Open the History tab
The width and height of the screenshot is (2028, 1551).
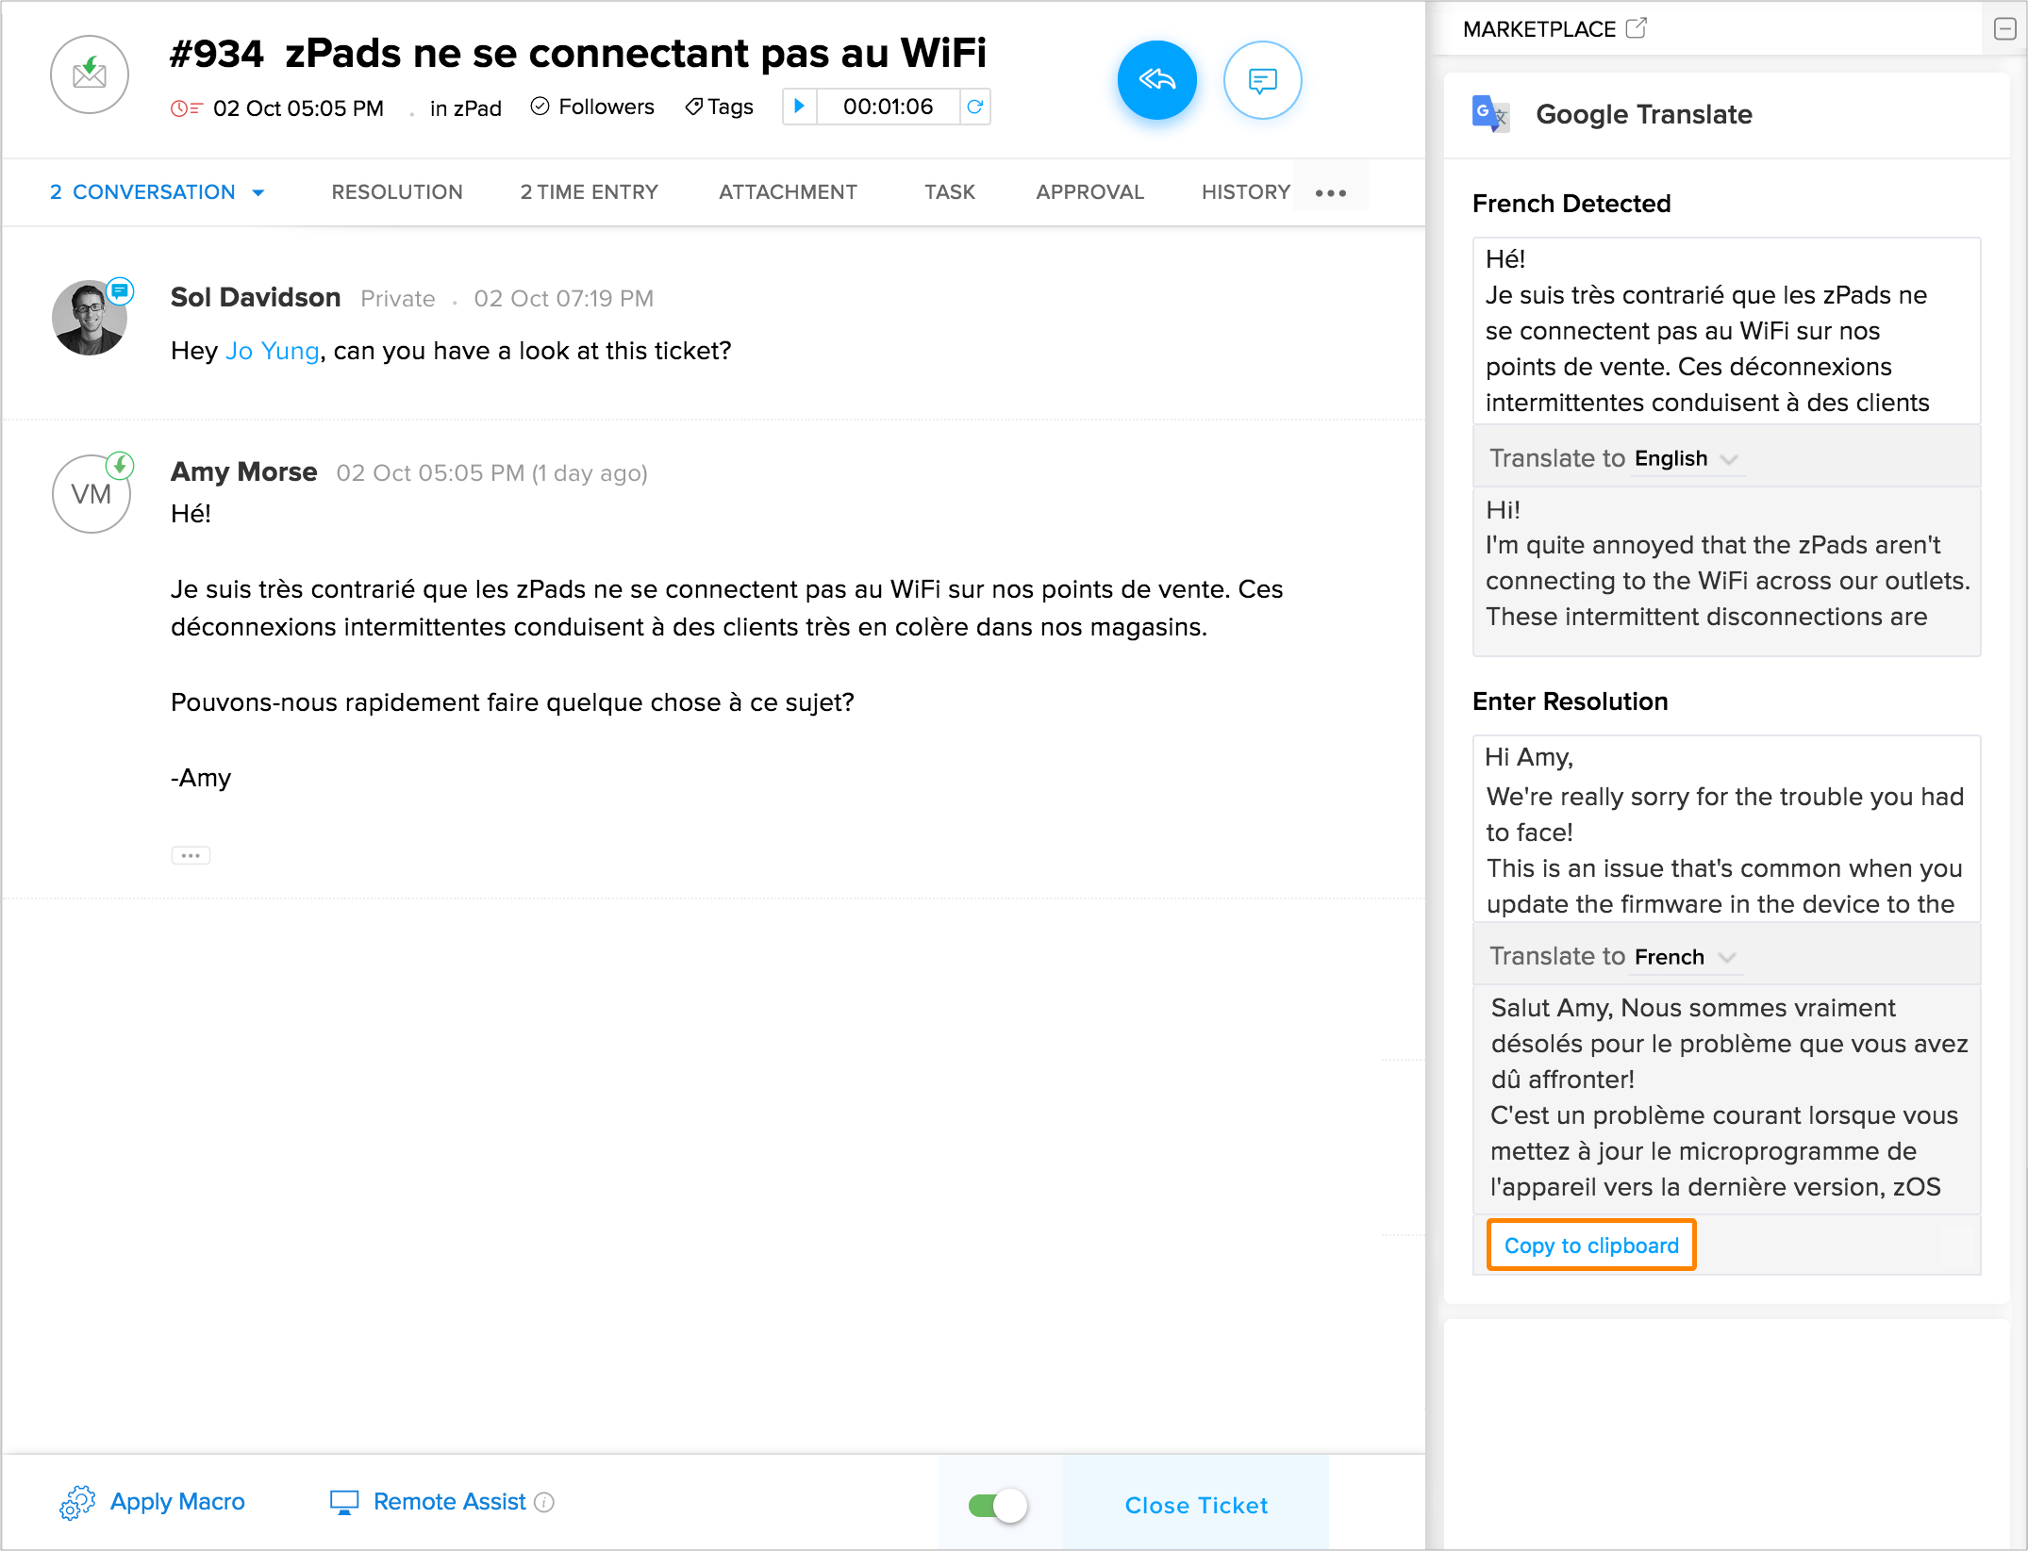[x=1245, y=192]
